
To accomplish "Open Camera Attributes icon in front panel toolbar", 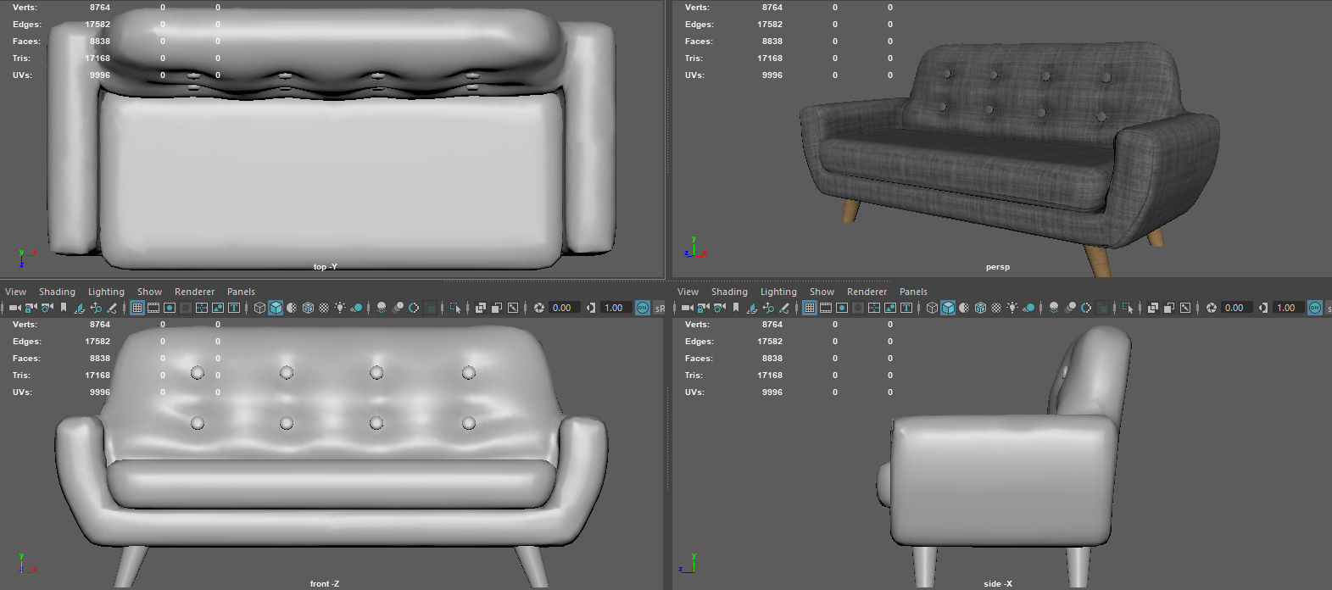I will click(x=47, y=308).
